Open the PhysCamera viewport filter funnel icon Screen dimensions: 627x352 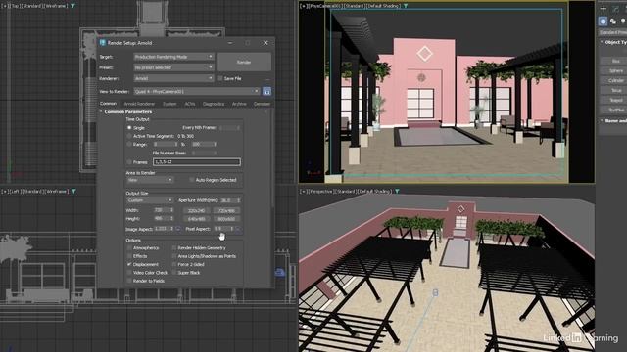pos(406,6)
